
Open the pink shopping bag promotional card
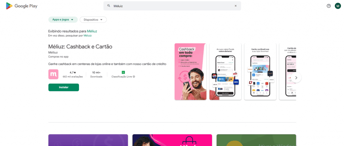(172, 140)
